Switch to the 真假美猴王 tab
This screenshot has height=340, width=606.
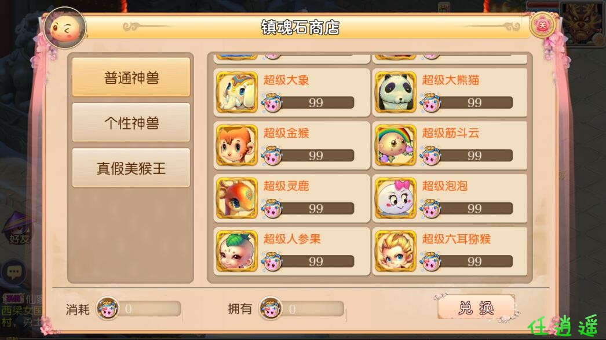point(131,168)
